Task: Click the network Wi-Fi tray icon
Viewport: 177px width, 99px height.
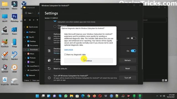Action: pos(161,96)
